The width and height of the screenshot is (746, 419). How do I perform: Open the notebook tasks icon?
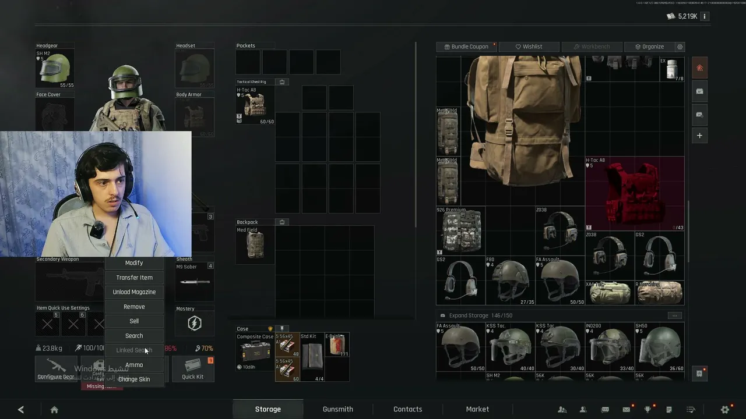[x=669, y=410]
